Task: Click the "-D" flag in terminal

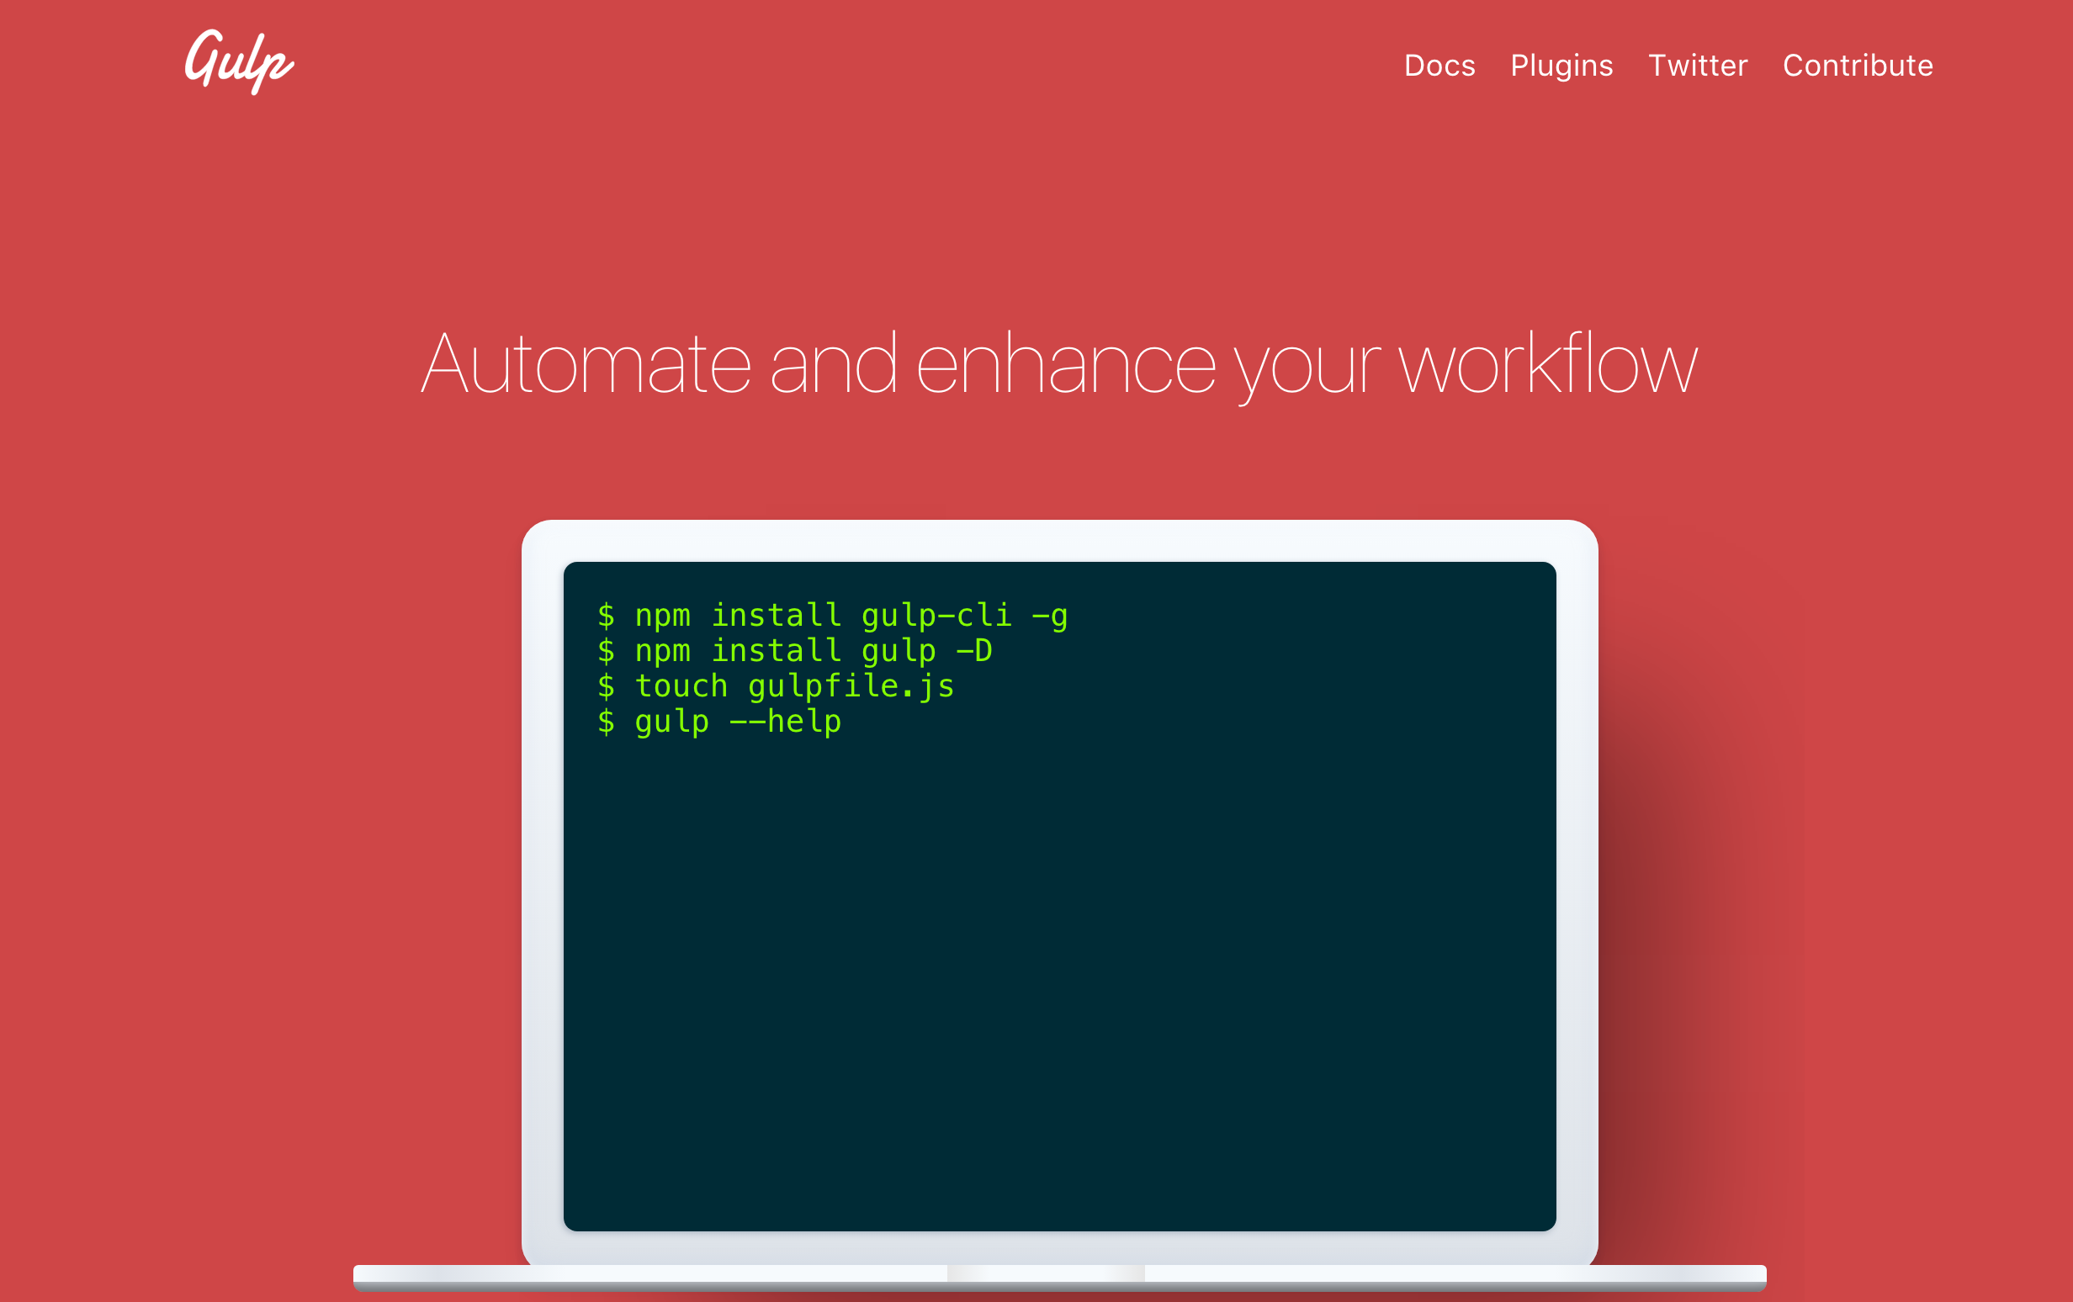Action: [x=974, y=652]
